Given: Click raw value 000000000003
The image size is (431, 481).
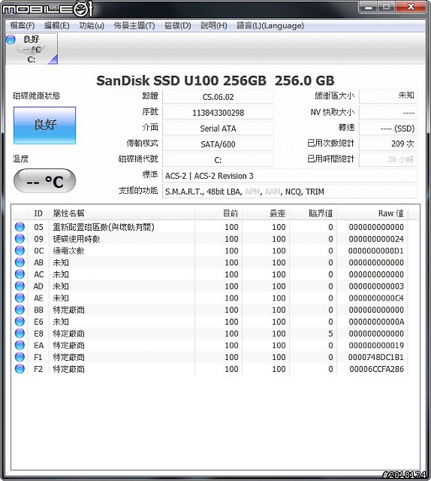Looking at the screenshot, I should 376,286.
